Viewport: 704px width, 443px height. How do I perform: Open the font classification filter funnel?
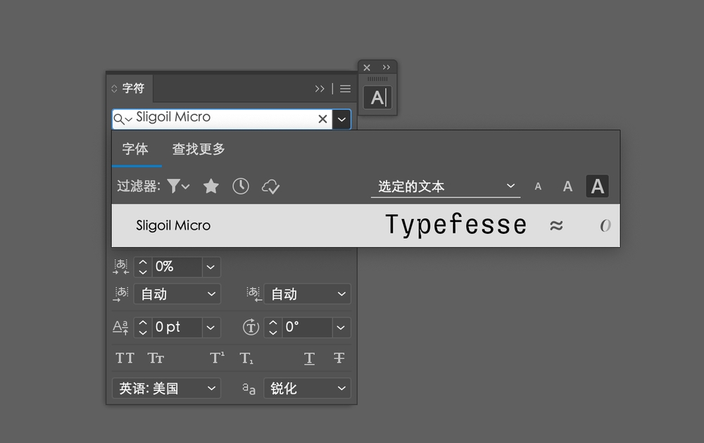(x=178, y=186)
